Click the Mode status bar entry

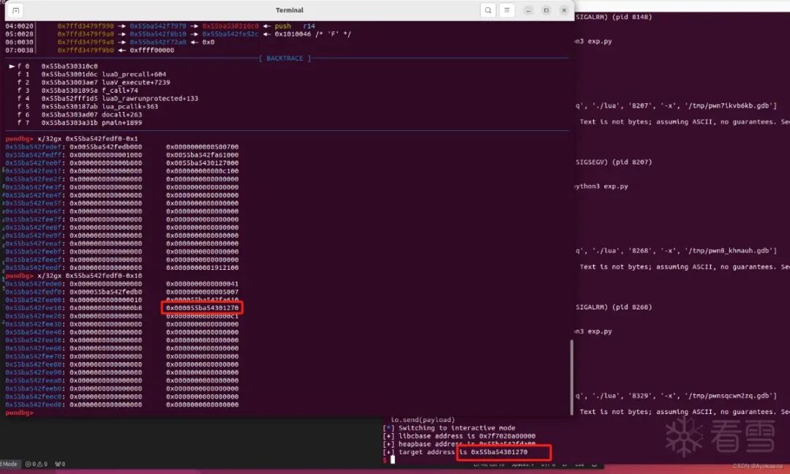tap(10, 464)
